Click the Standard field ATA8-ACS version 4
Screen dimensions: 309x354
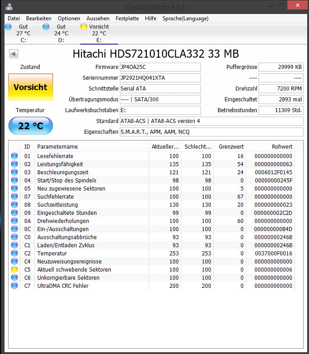point(212,121)
